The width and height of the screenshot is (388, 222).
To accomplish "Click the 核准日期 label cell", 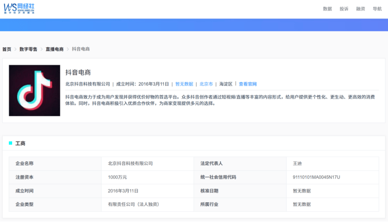I will click(240, 191).
